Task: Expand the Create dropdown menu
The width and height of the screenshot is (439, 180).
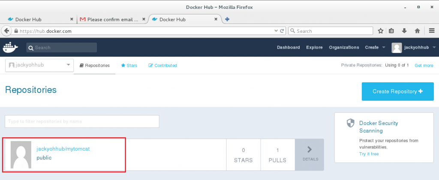Action: (375, 47)
